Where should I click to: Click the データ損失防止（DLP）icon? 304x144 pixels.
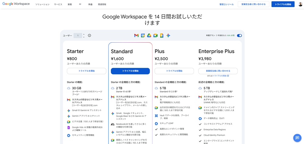200,118
